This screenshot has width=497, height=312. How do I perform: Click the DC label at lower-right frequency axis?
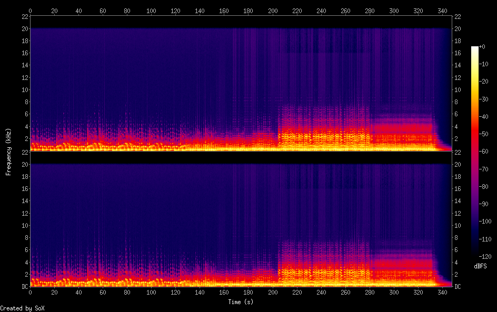pos(458,287)
